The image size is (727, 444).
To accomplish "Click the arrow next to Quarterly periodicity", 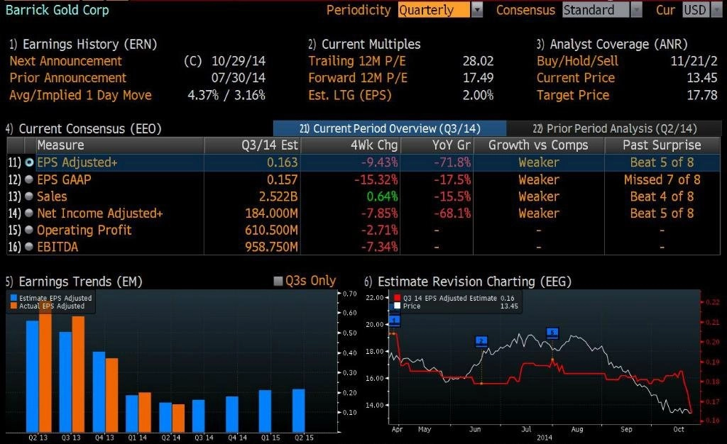I will [477, 10].
